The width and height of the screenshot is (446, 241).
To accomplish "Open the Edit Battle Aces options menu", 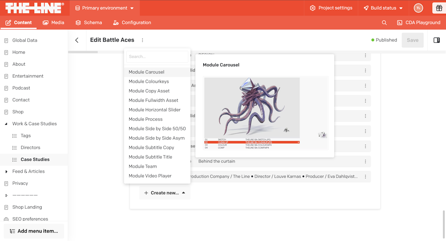I will point(142,40).
